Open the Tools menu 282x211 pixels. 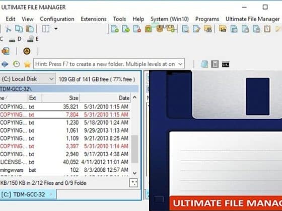[x=119, y=19]
